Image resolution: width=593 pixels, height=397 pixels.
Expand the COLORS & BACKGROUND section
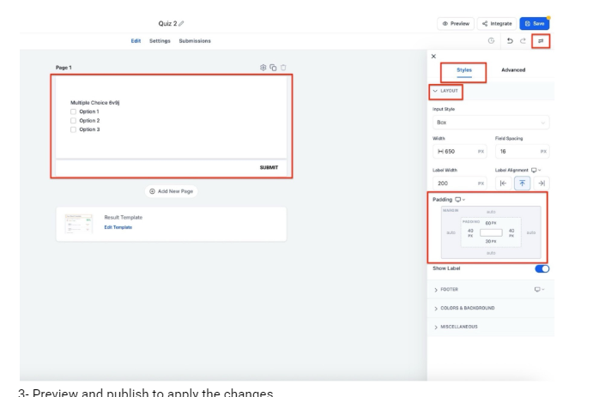pyautogui.click(x=464, y=308)
